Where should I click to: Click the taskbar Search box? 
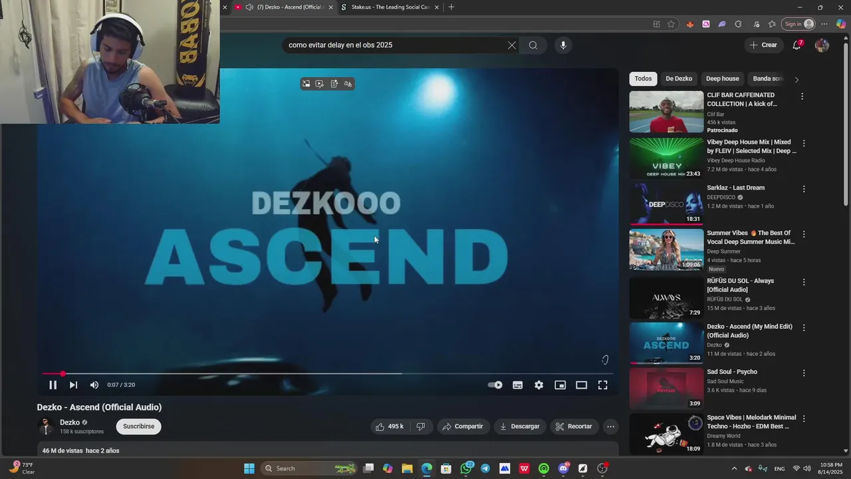pos(310,468)
